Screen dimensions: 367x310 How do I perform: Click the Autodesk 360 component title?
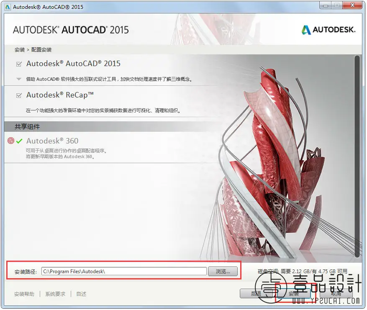click(52, 141)
